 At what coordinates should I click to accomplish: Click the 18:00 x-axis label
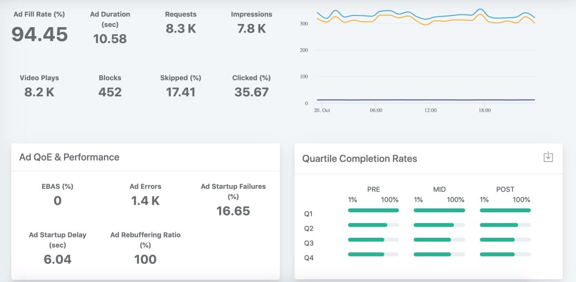[x=484, y=110]
